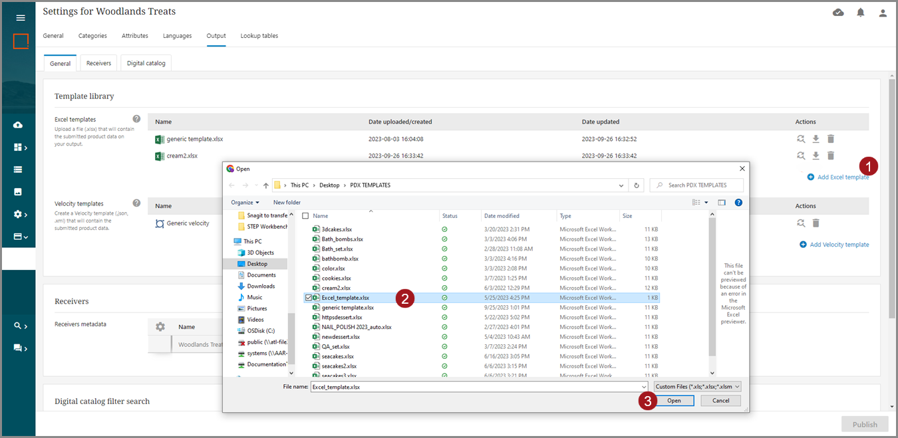Image resolution: width=898 pixels, height=438 pixels.
Task: Click the notifications bell icon
Action: [x=860, y=13]
